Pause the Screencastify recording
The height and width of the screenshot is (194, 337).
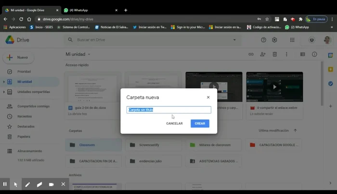coord(5,184)
